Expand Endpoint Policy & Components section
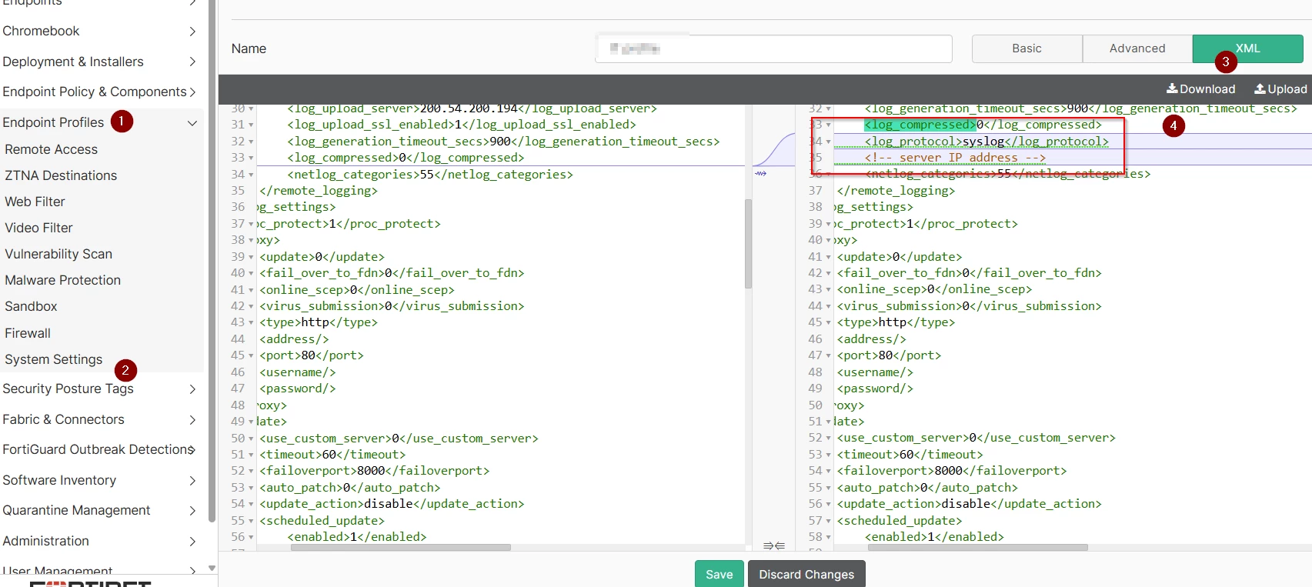This screenshot has height=587, width=1312. point(192,92)
